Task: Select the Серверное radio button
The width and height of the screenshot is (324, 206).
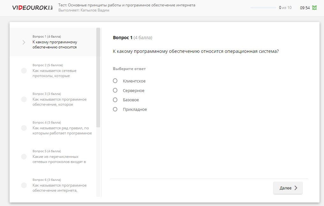Action: (115, 90)
